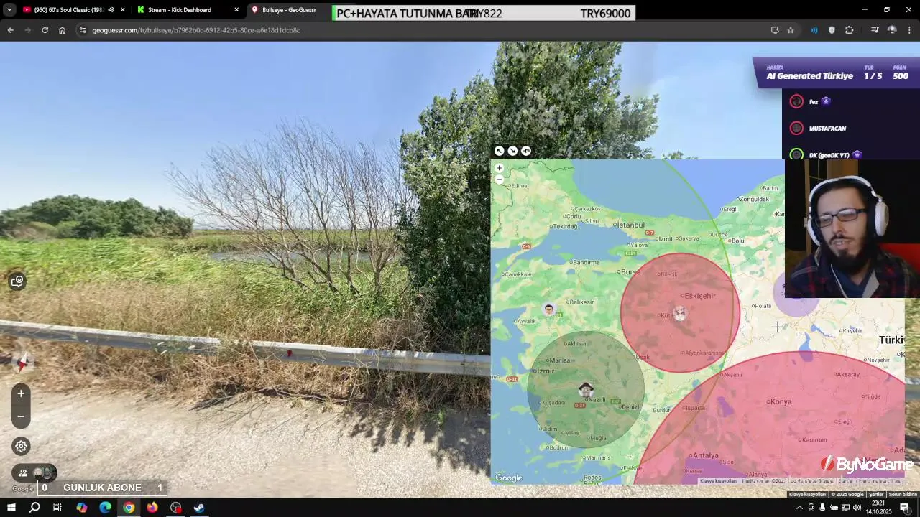Open Chrome three-dot menu
The height and width of the screenshot is (517, 920).
coord(909,30)
